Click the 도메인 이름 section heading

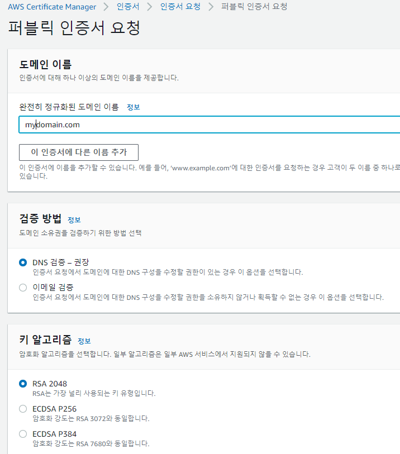coord(45,64)
